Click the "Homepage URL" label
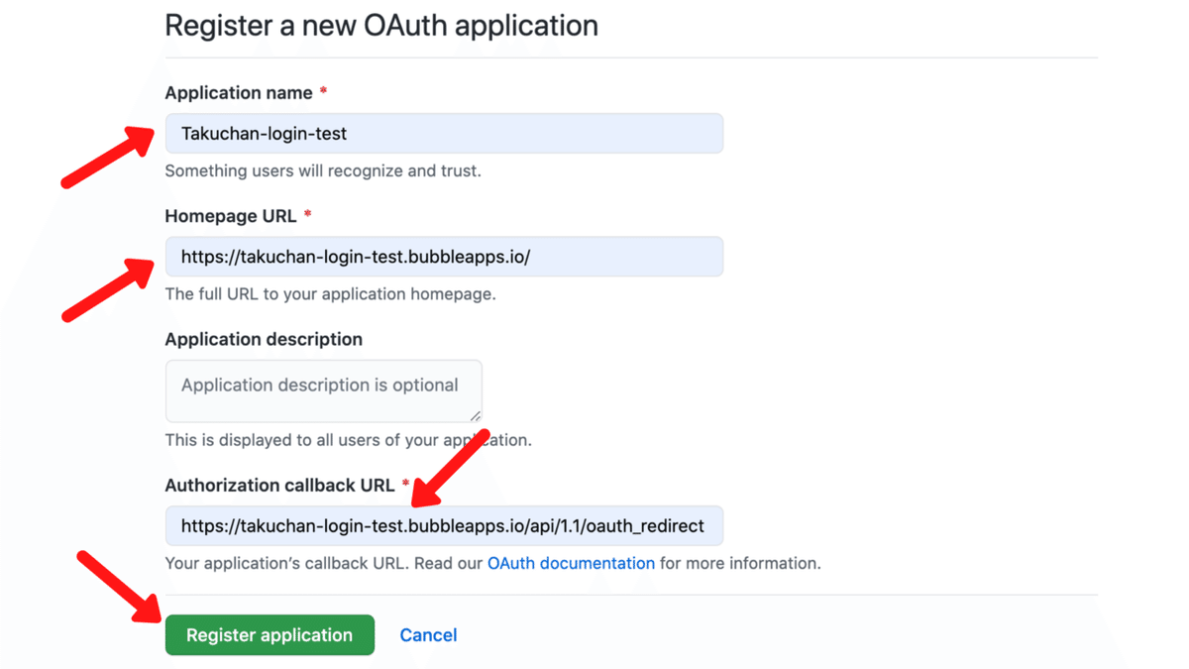The height and width of the screenshot is (669, 1189). tap(231, 216)
